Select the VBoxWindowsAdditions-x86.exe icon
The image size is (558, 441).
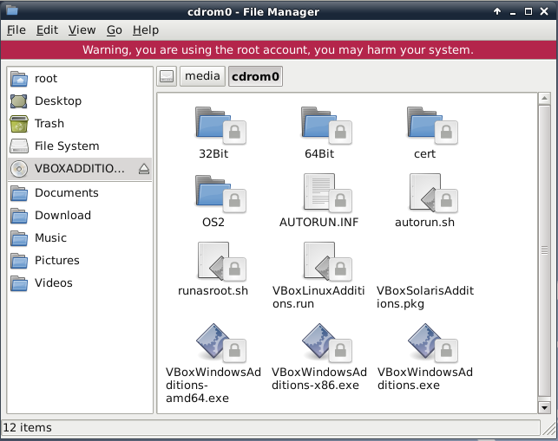click(x=326, y=343)
